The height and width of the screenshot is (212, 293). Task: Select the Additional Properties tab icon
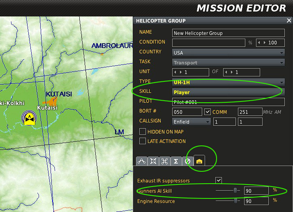199,161
